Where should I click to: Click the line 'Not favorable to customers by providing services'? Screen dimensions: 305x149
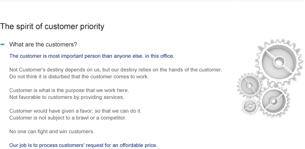(67, 97)
